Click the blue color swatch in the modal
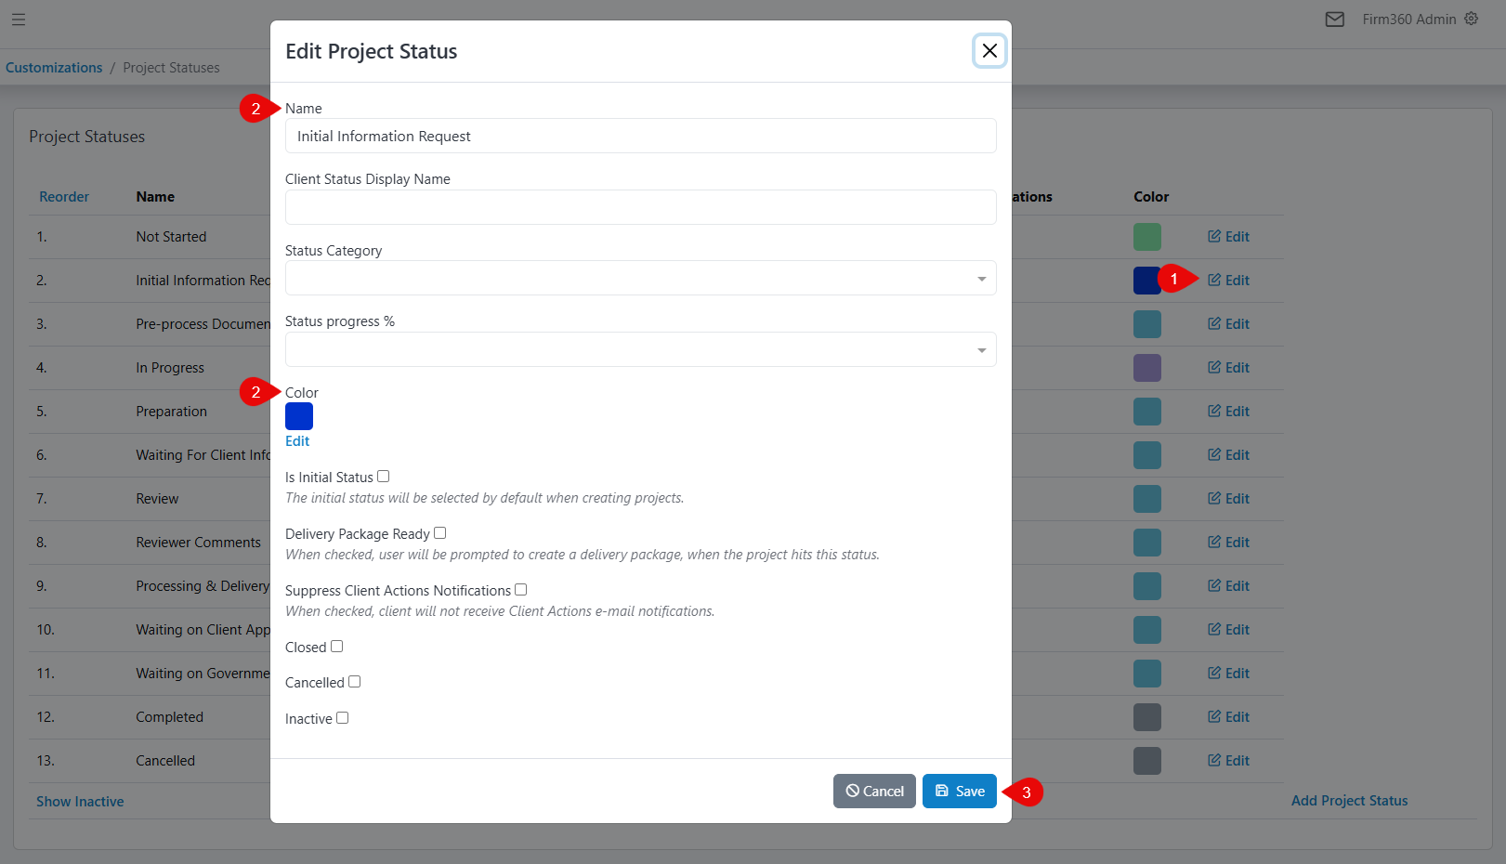The height and width of the screenshot is (864, 1506). tap(298, 415)
